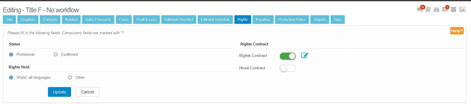Click the image gallery icon
This screenshot has height=104, width=471.
(x=462, y=9)
